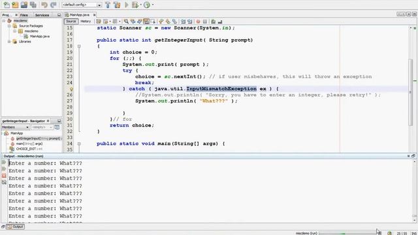
Task: Click the New File toolbar icon
Action: point(6,5)
